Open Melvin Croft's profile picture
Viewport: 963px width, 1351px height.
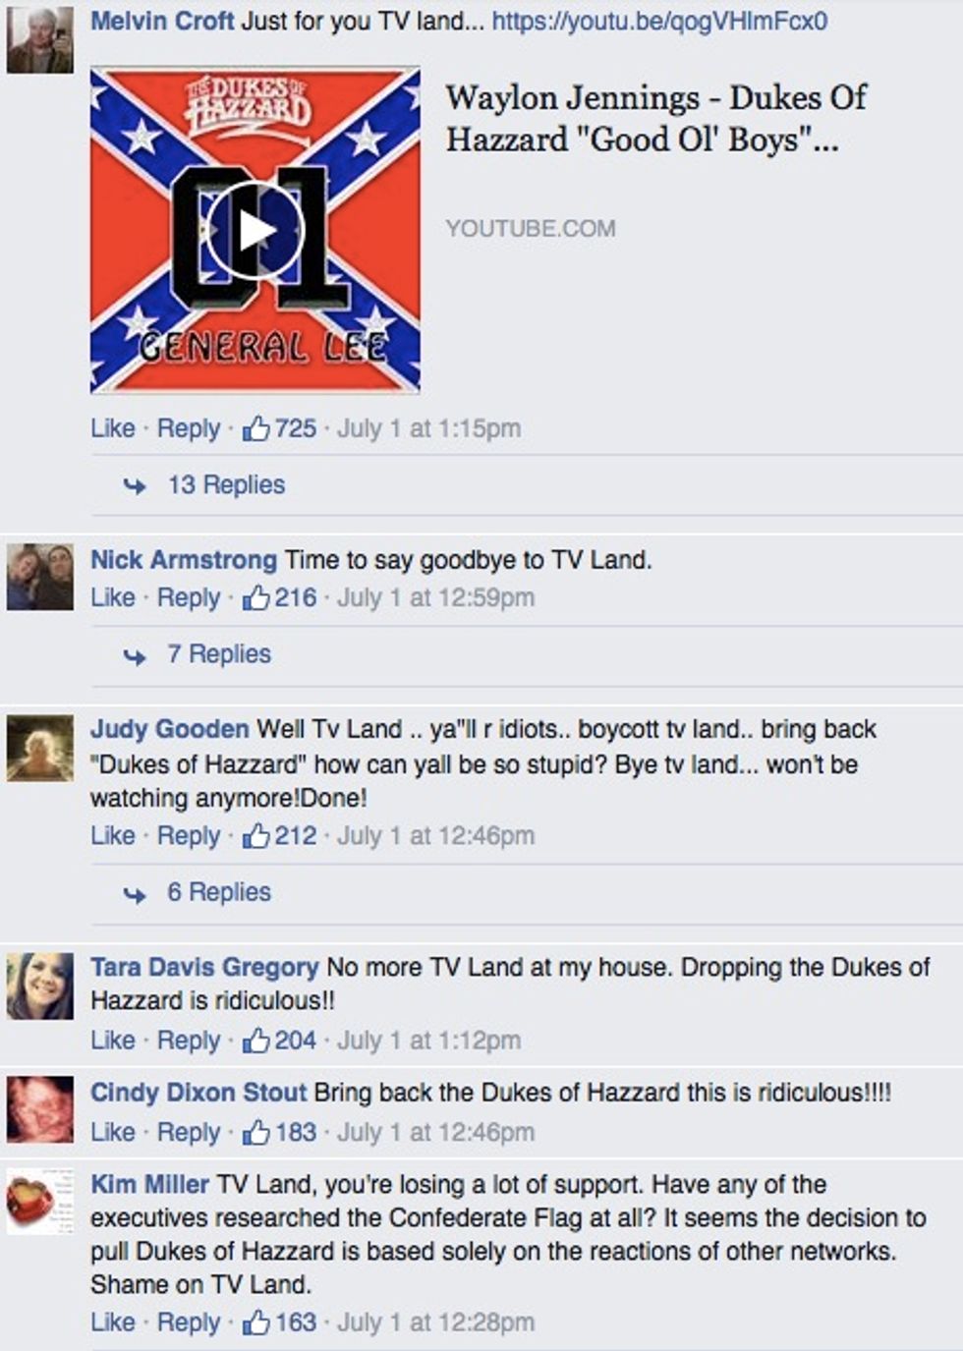pyautogui.click(x=40, y=40)
